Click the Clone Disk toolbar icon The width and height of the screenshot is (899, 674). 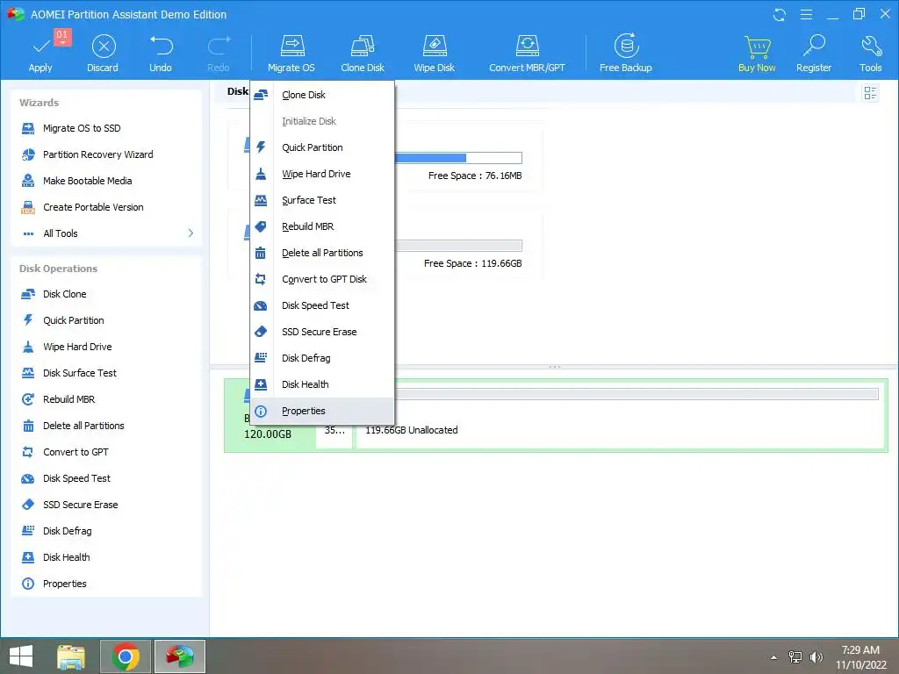coord(363,46)
